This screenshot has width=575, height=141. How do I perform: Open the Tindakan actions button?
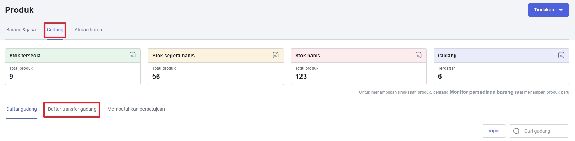(x=549, y=10)
